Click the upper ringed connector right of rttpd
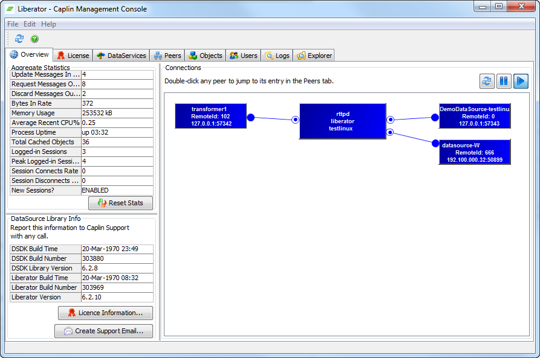Image resolution: width=540 pixels, height=358 pixels. [x=390, y=120]
